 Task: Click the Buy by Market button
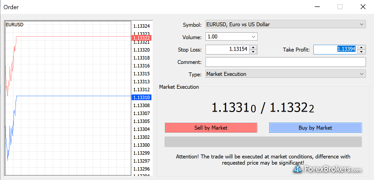tap(315, 128)
